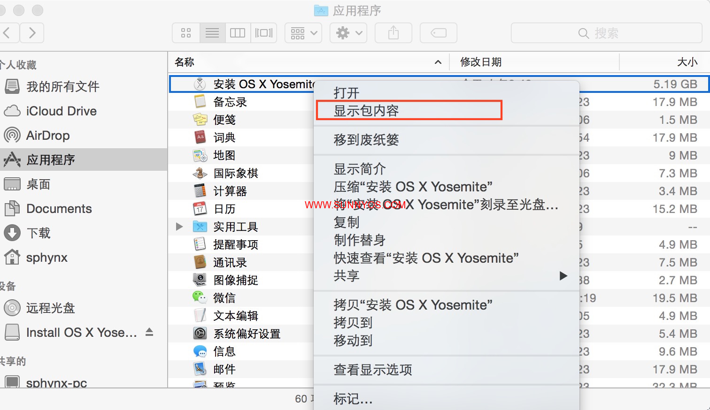Switch to list view mode
This screenshot has width=710, height=410.
tap(212, 33)
